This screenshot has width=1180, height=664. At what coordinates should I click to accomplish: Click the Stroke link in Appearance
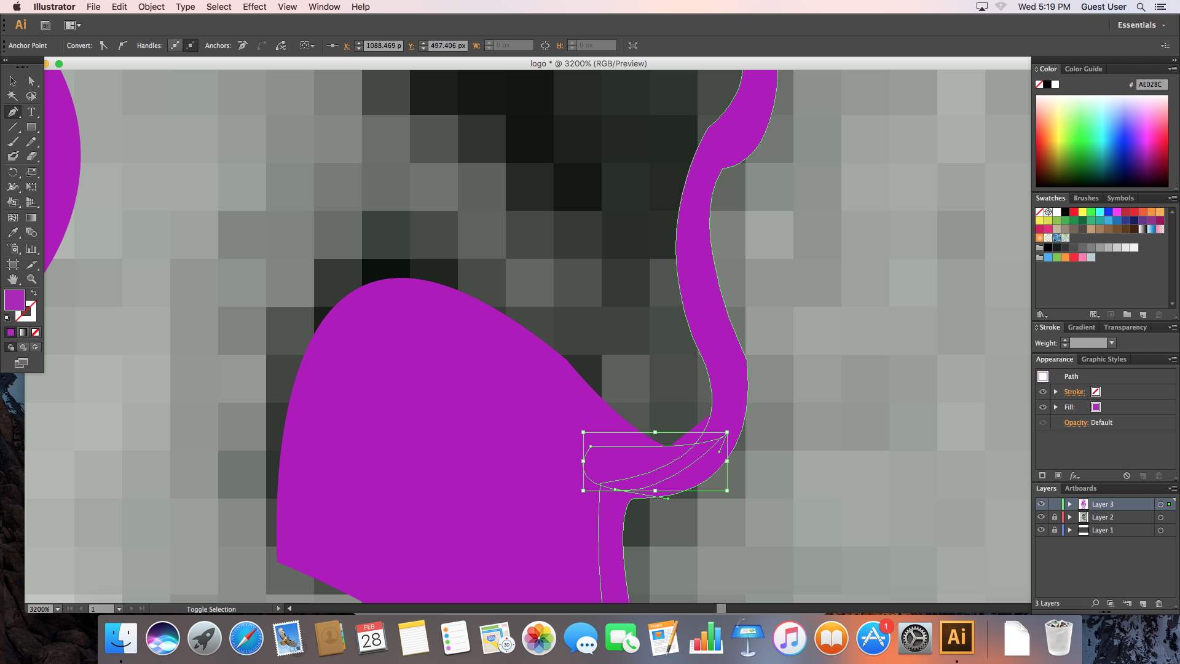click(x=1074, y=392)
